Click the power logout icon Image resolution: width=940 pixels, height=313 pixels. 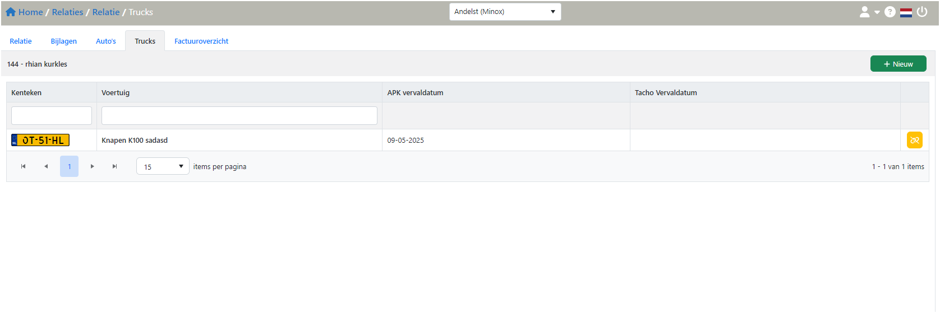(x=922, y=12)
